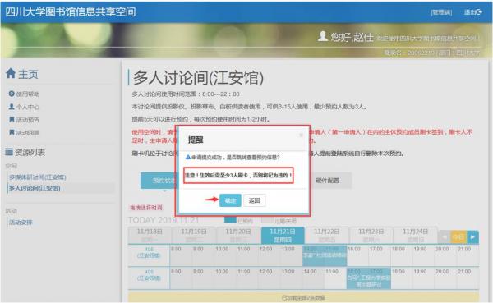The image size is (493, 303).
Task: Select the 11月24日 date tab
Action: click(x=415, y=235)
